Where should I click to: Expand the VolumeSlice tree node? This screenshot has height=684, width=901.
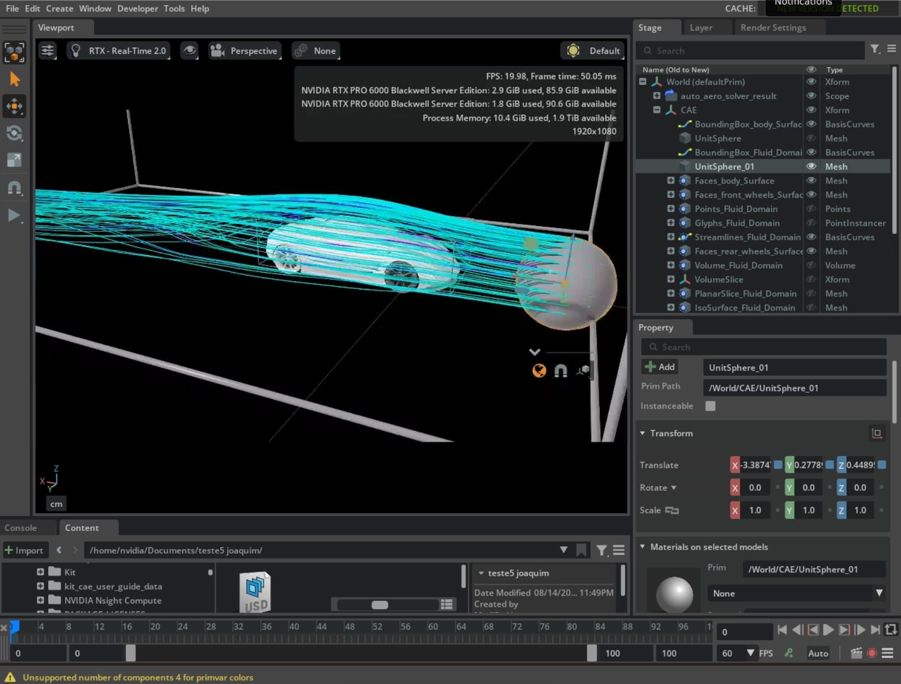[671, 279]
